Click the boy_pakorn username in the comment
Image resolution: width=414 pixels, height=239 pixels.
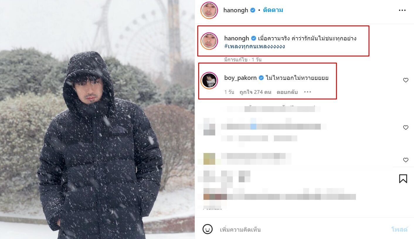[240, 78]
